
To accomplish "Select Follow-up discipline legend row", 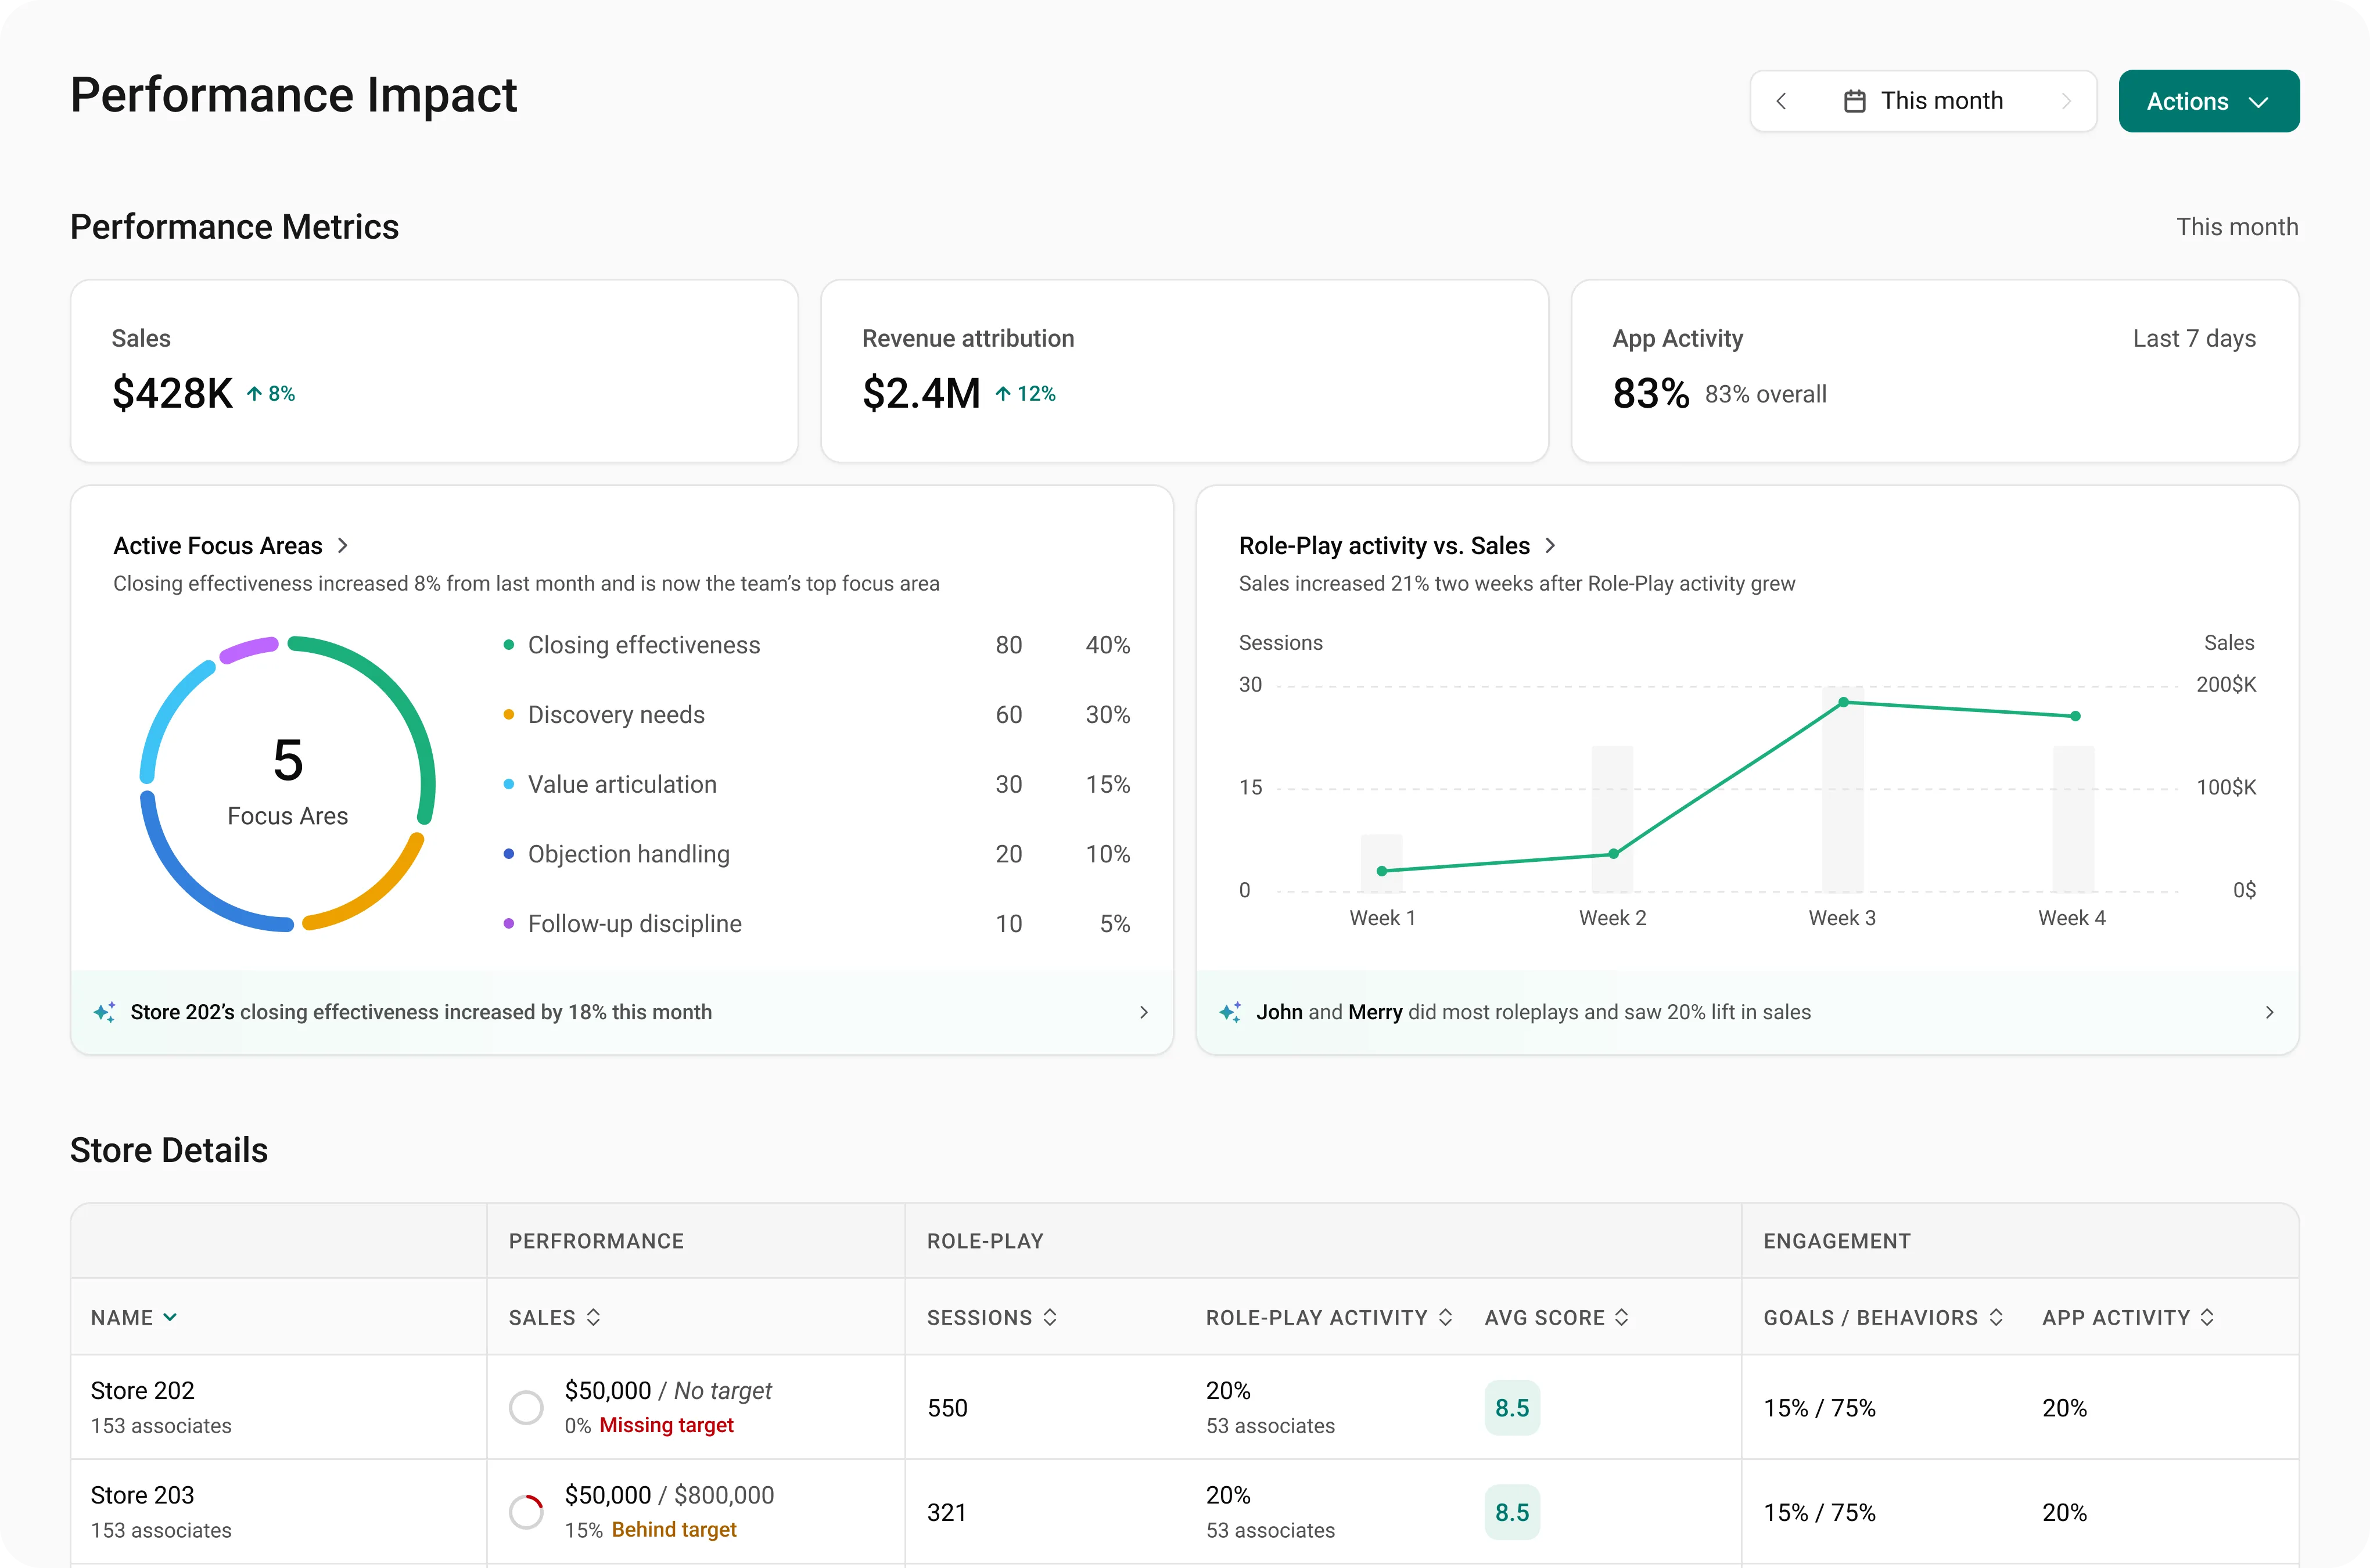I will pos(816,923).
